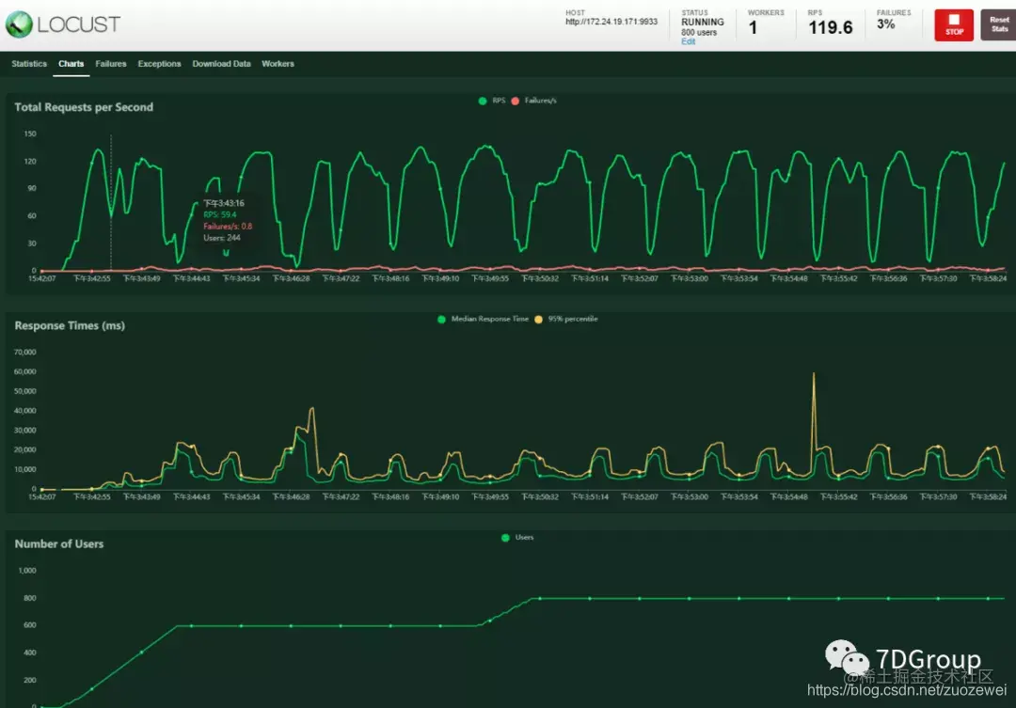This screenshot has width=1016, height=708.
Task: Click the Total Requests per Second title
Action: coord(84,107)
